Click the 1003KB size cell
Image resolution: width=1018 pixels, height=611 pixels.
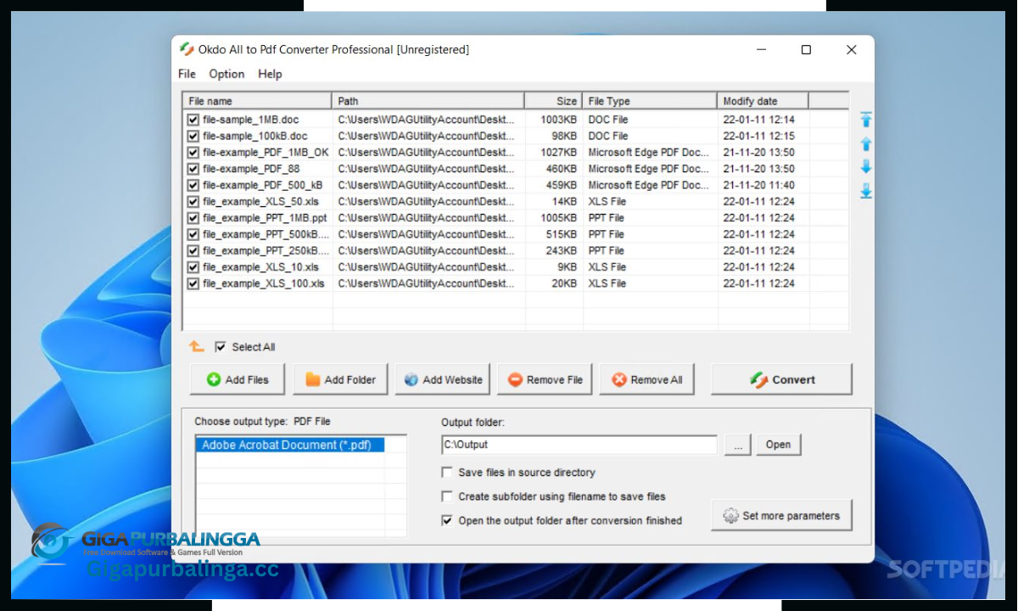[558, 120]
